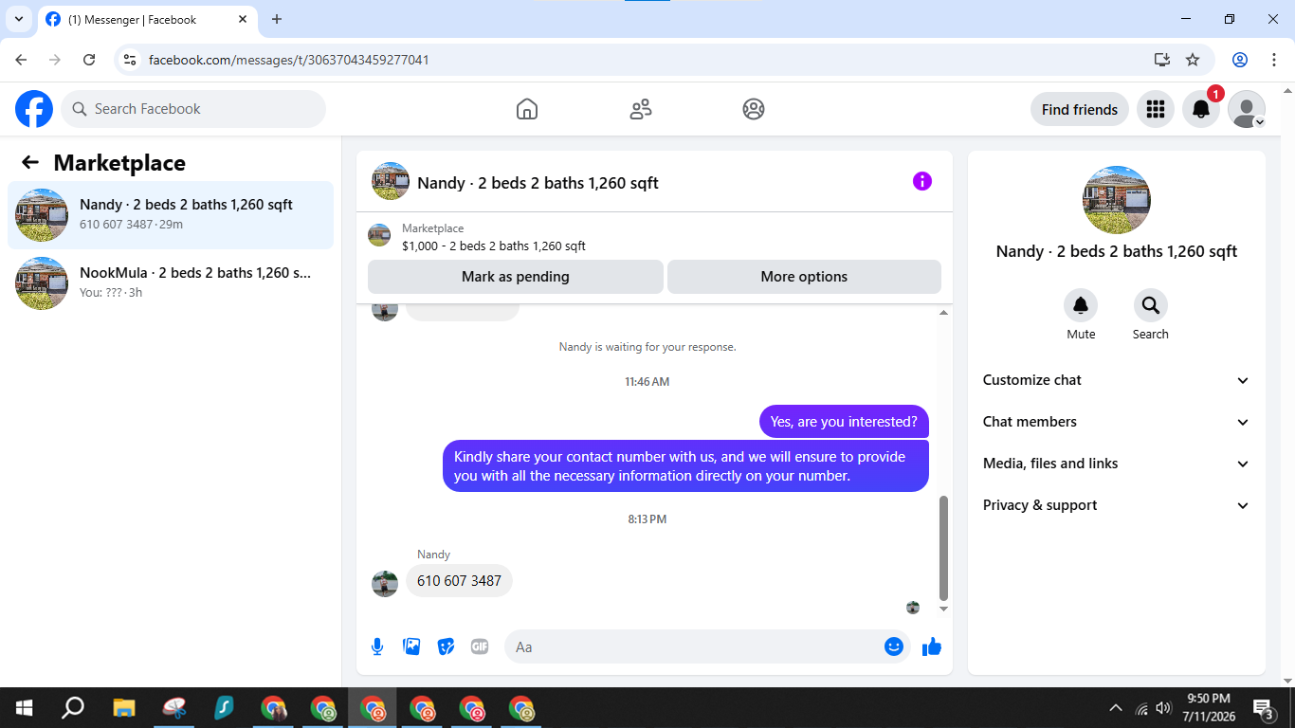The width and height of the screenshot is (1295, 728).
Task: Launch File Explorer from the taskbar
Action: [x=124, y=708]
